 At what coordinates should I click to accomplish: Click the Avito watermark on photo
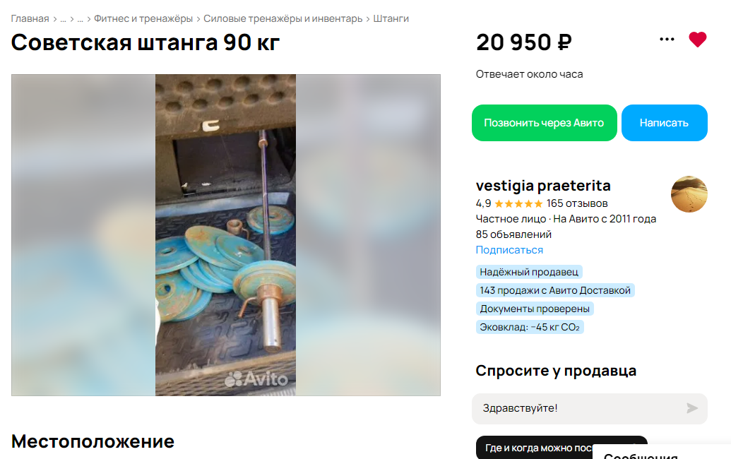[x=256, y=378]
